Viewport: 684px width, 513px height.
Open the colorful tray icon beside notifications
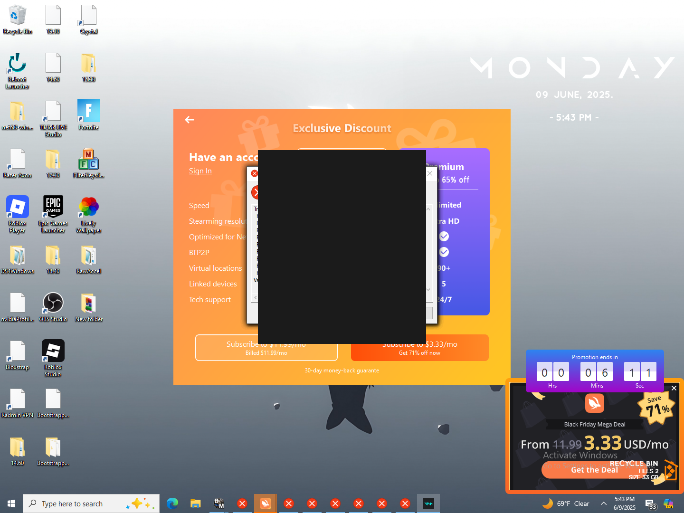coord(668,503)
